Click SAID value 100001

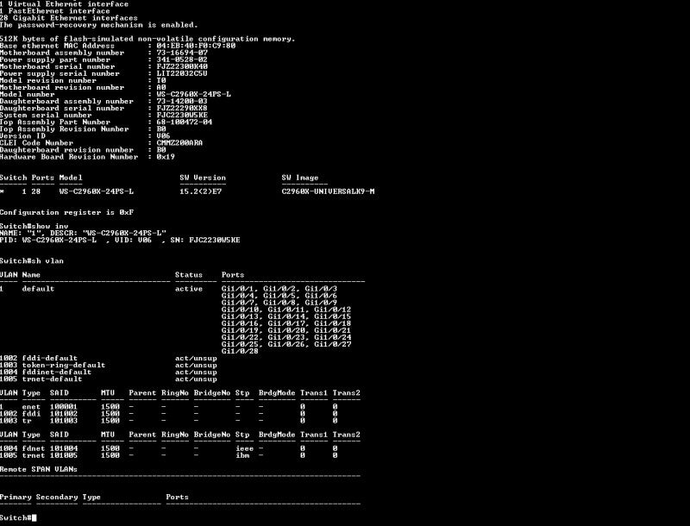[x=64, y=407]
